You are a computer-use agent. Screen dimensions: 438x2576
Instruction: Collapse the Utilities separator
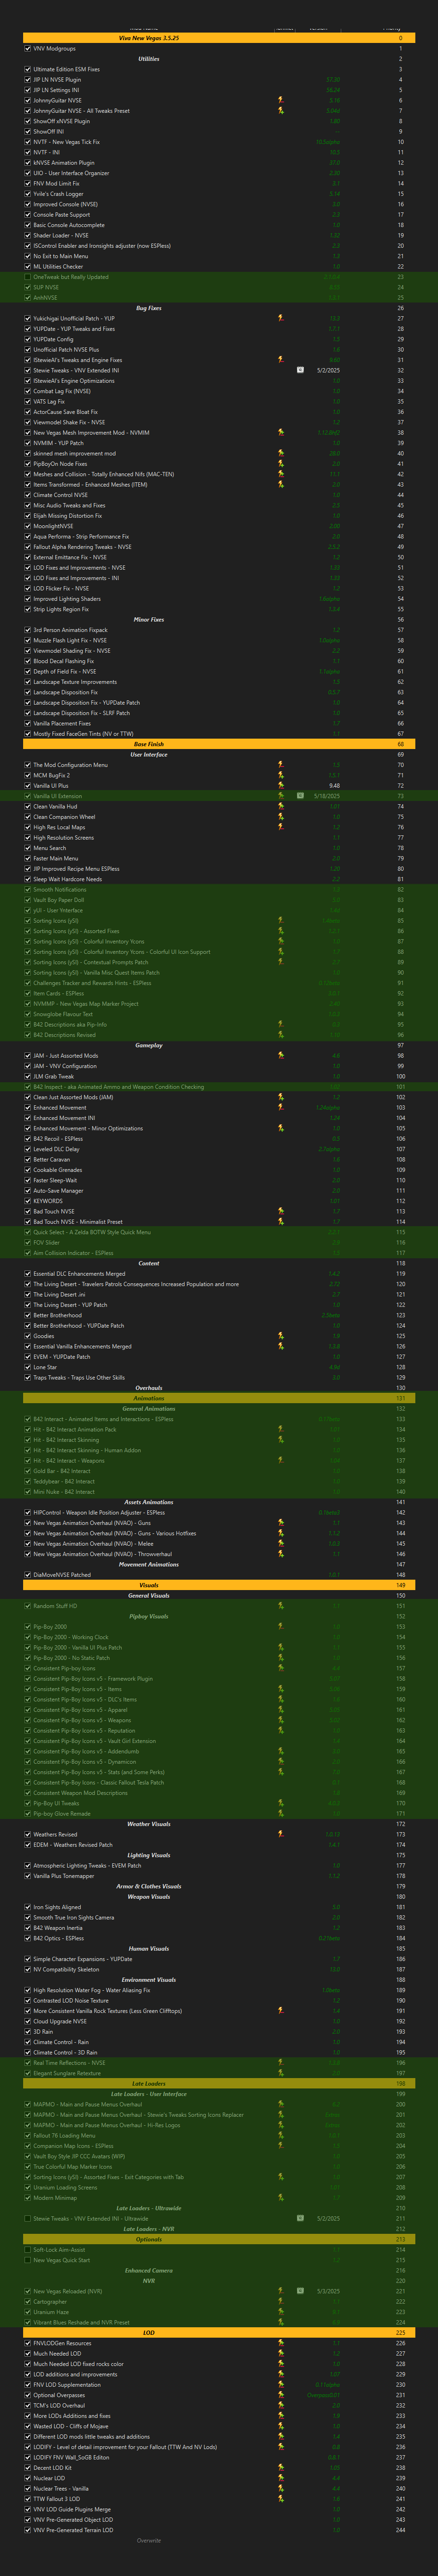click(x=219, y=59)
